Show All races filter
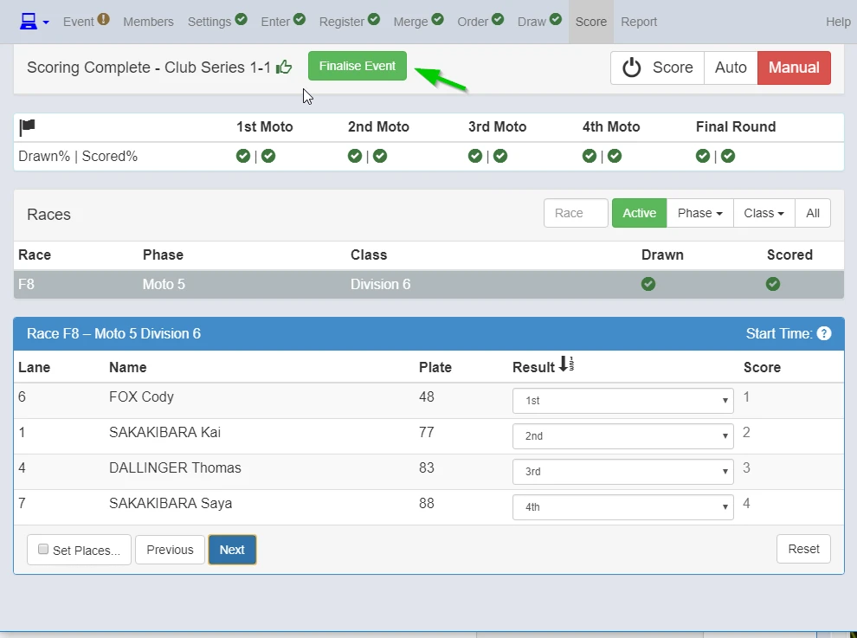This screenshot has height=638, width=857. [x=813, y=213]
